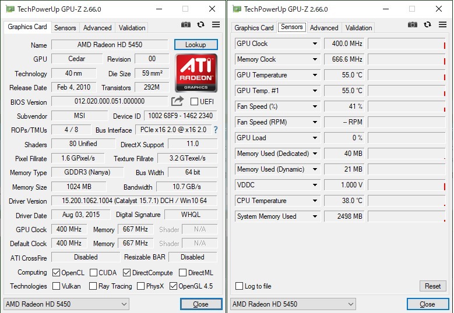This screenshot has width=454, height=313.
Task: Open the GPU Clock sensor dropdown
Action: tap(315, 44)
